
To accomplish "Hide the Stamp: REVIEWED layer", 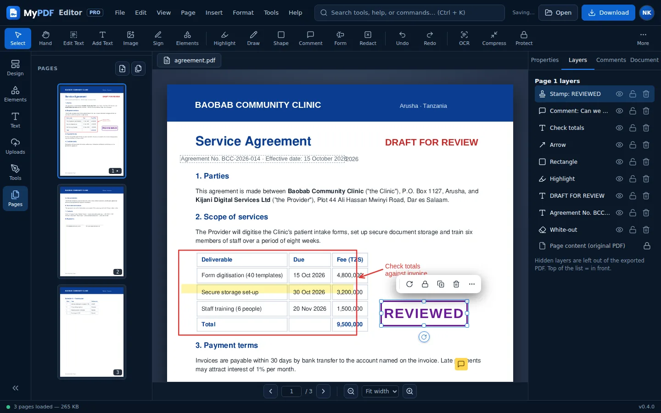I will pos(619,94).
